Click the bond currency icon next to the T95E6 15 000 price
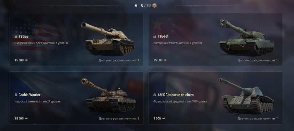294x131 pixels. (26, 60)
